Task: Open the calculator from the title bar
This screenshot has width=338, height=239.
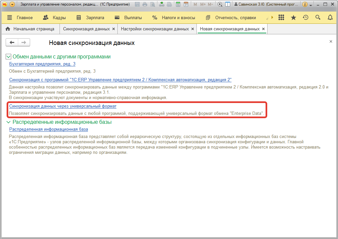Action: click(x=178, y=4)
